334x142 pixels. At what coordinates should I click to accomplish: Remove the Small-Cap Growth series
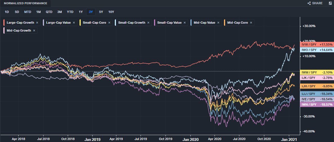pyautogui.click(x=148, y=23)
